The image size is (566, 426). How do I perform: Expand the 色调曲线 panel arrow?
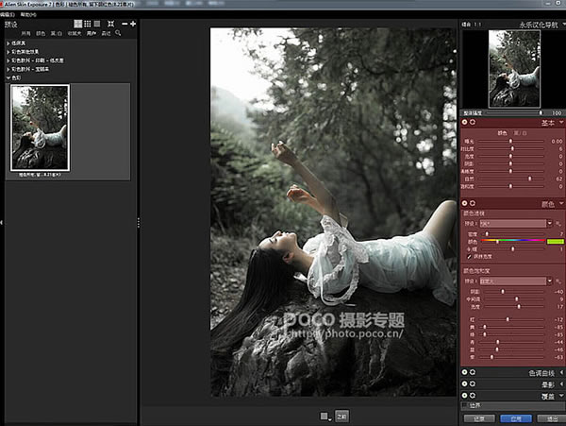click(x=561, y=372)
